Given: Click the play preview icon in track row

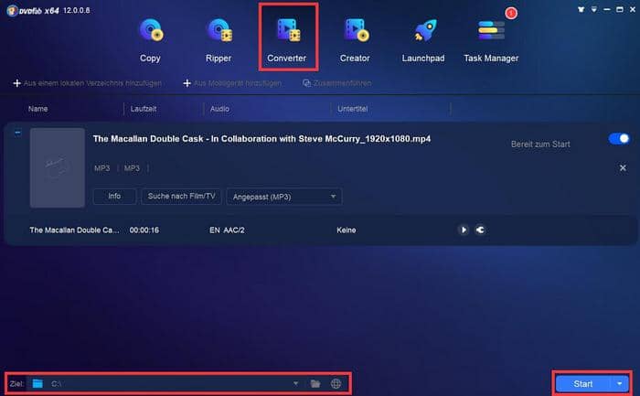Looking at the screenshot, I should tap(464, 230).
